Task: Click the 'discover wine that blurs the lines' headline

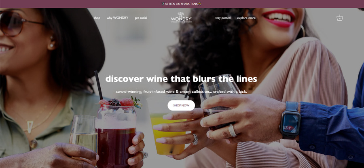Action: click(x=181, y=79)
